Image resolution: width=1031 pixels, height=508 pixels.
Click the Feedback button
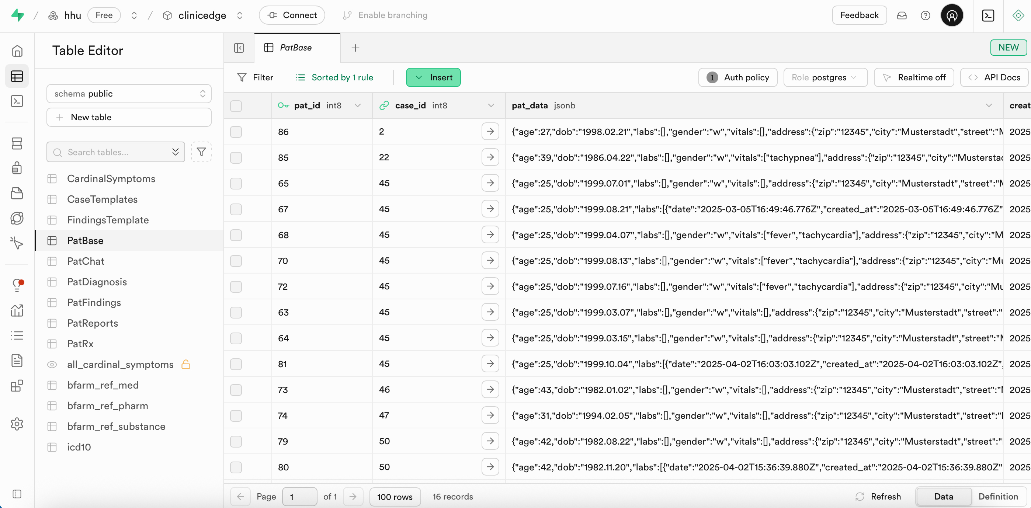tap(859, 15)
